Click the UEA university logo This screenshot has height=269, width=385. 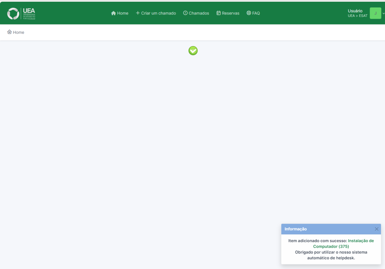tap(21, 14)
